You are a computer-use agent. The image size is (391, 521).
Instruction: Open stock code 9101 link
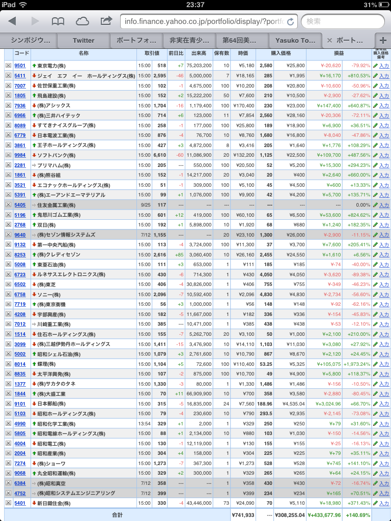[x=20, y=403]
